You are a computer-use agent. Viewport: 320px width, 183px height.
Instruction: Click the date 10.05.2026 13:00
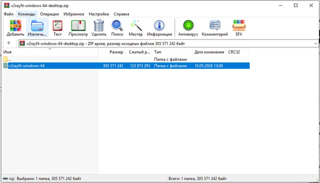coord(208,66)
